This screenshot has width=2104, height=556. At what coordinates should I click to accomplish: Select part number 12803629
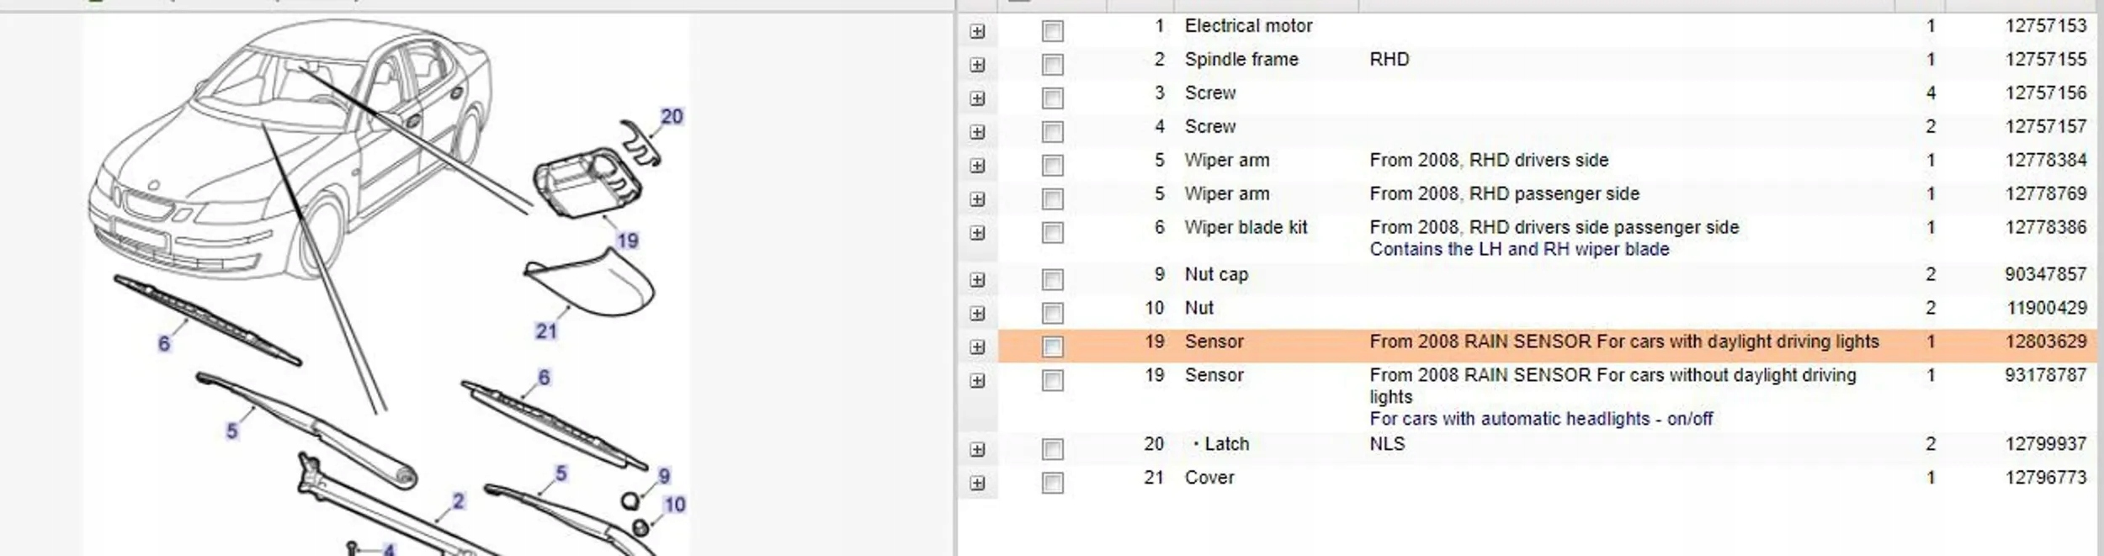coord(2044,342)
